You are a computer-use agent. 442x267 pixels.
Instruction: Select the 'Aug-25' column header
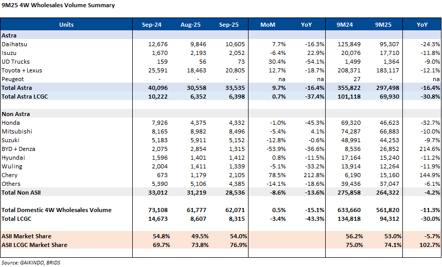pos(190,25)
